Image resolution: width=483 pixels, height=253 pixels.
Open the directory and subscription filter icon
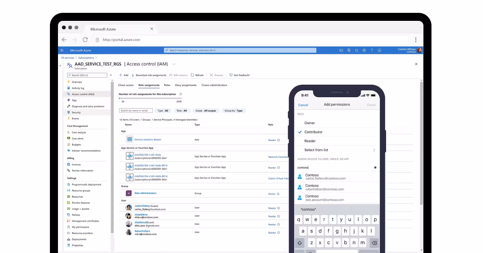(x=349, y=50)
